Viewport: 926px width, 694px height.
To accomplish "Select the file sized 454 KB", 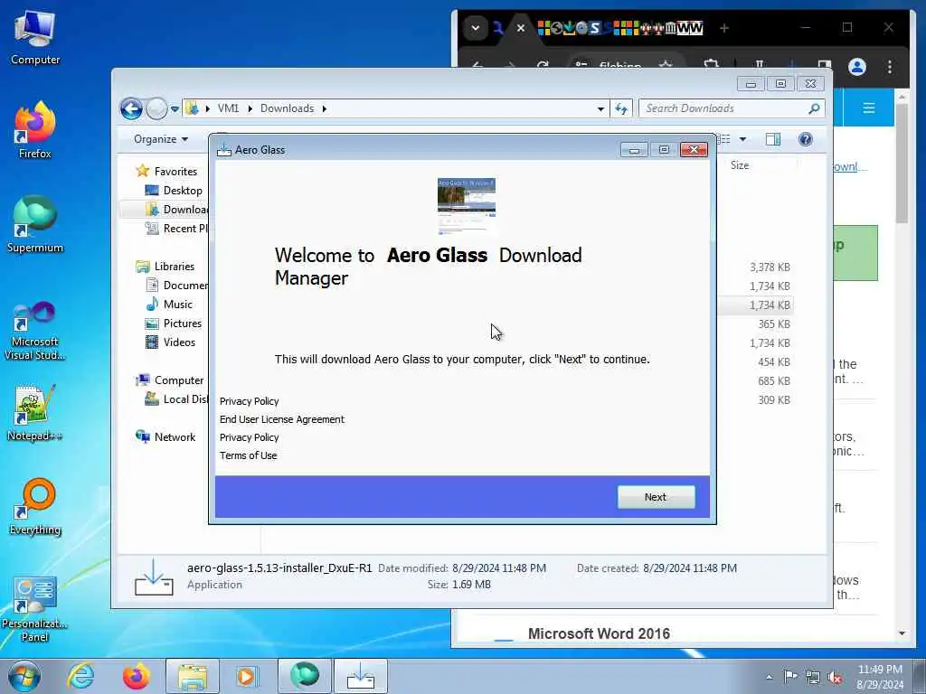I will (x=774, y=361).
